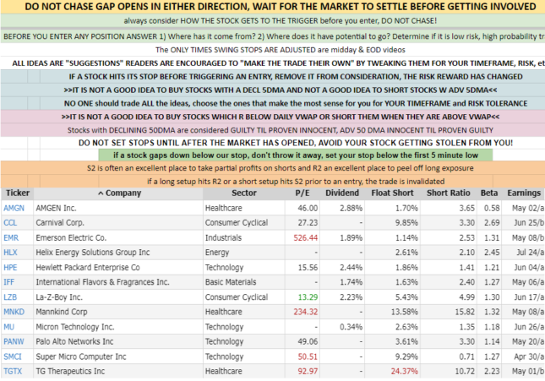
Task: Select 'TG Therapeutics Inc' cell
Action: coord(118,371)
